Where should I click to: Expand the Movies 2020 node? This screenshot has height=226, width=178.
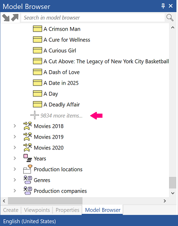pyautogui.click(x=15, y=148)
